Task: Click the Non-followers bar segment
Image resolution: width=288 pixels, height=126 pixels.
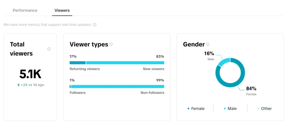Action: [118, 86]
